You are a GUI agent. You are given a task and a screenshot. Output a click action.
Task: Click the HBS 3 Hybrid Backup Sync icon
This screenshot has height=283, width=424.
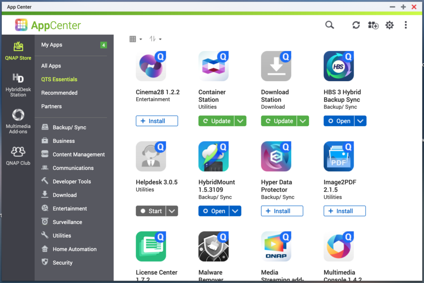pyautogui.click(x=338, y=66)
